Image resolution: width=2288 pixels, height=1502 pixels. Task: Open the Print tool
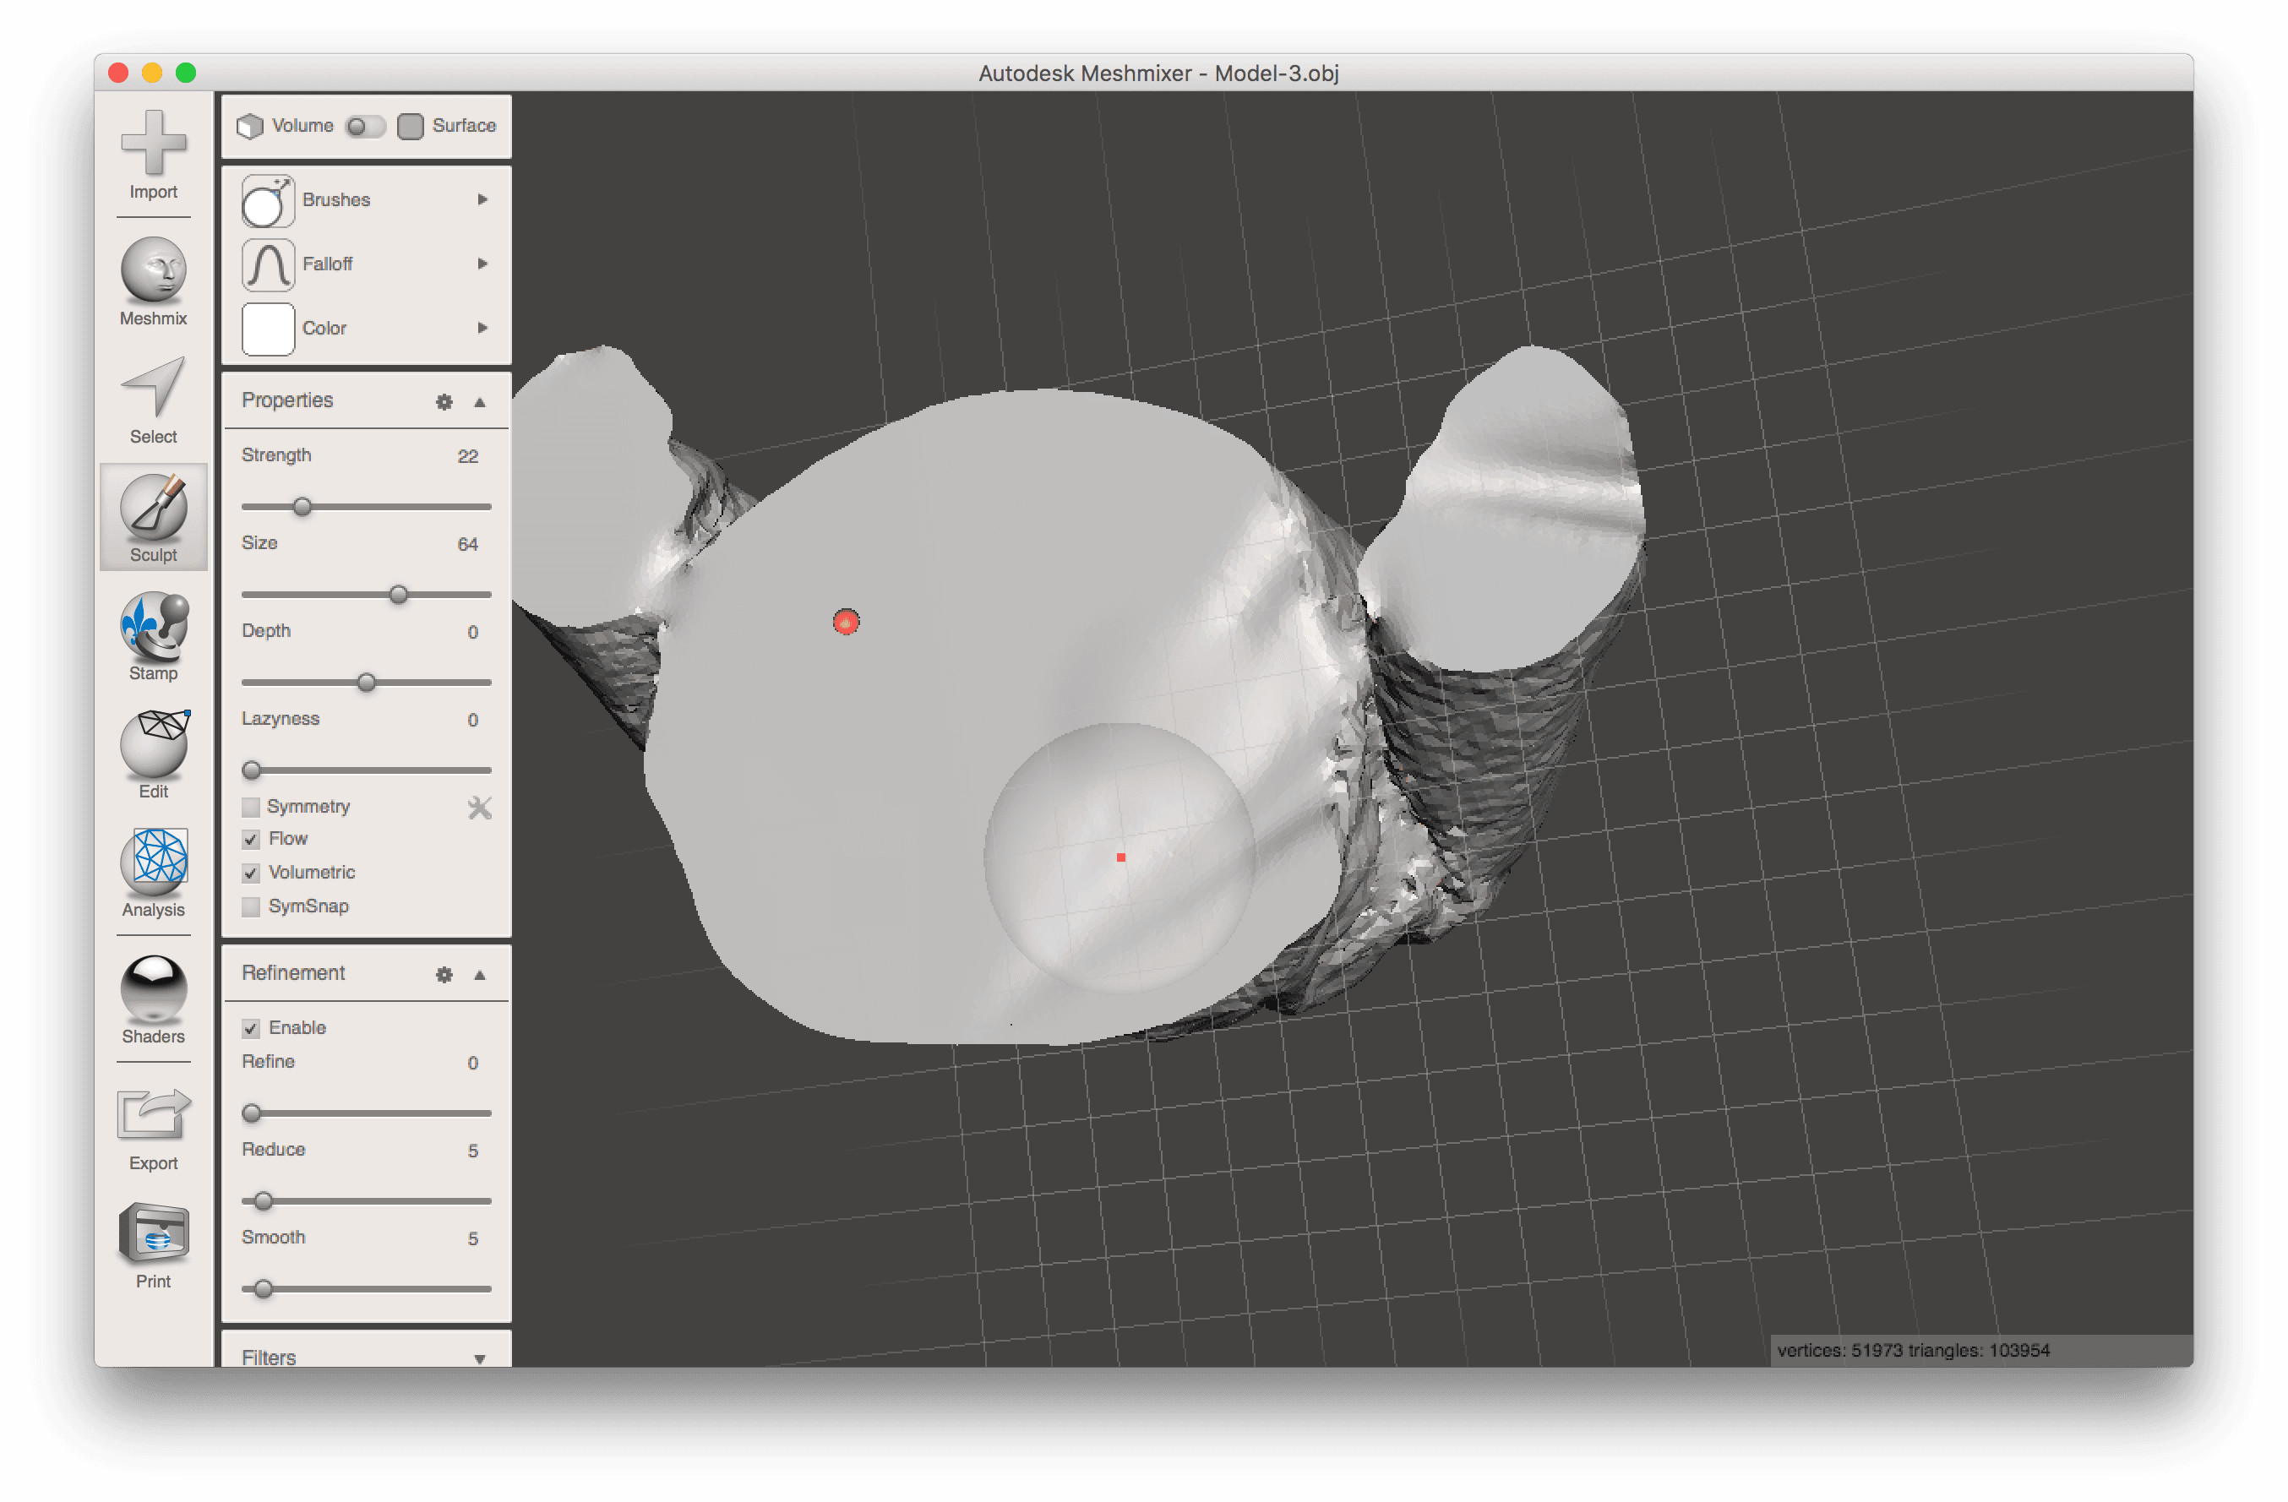153,1245
